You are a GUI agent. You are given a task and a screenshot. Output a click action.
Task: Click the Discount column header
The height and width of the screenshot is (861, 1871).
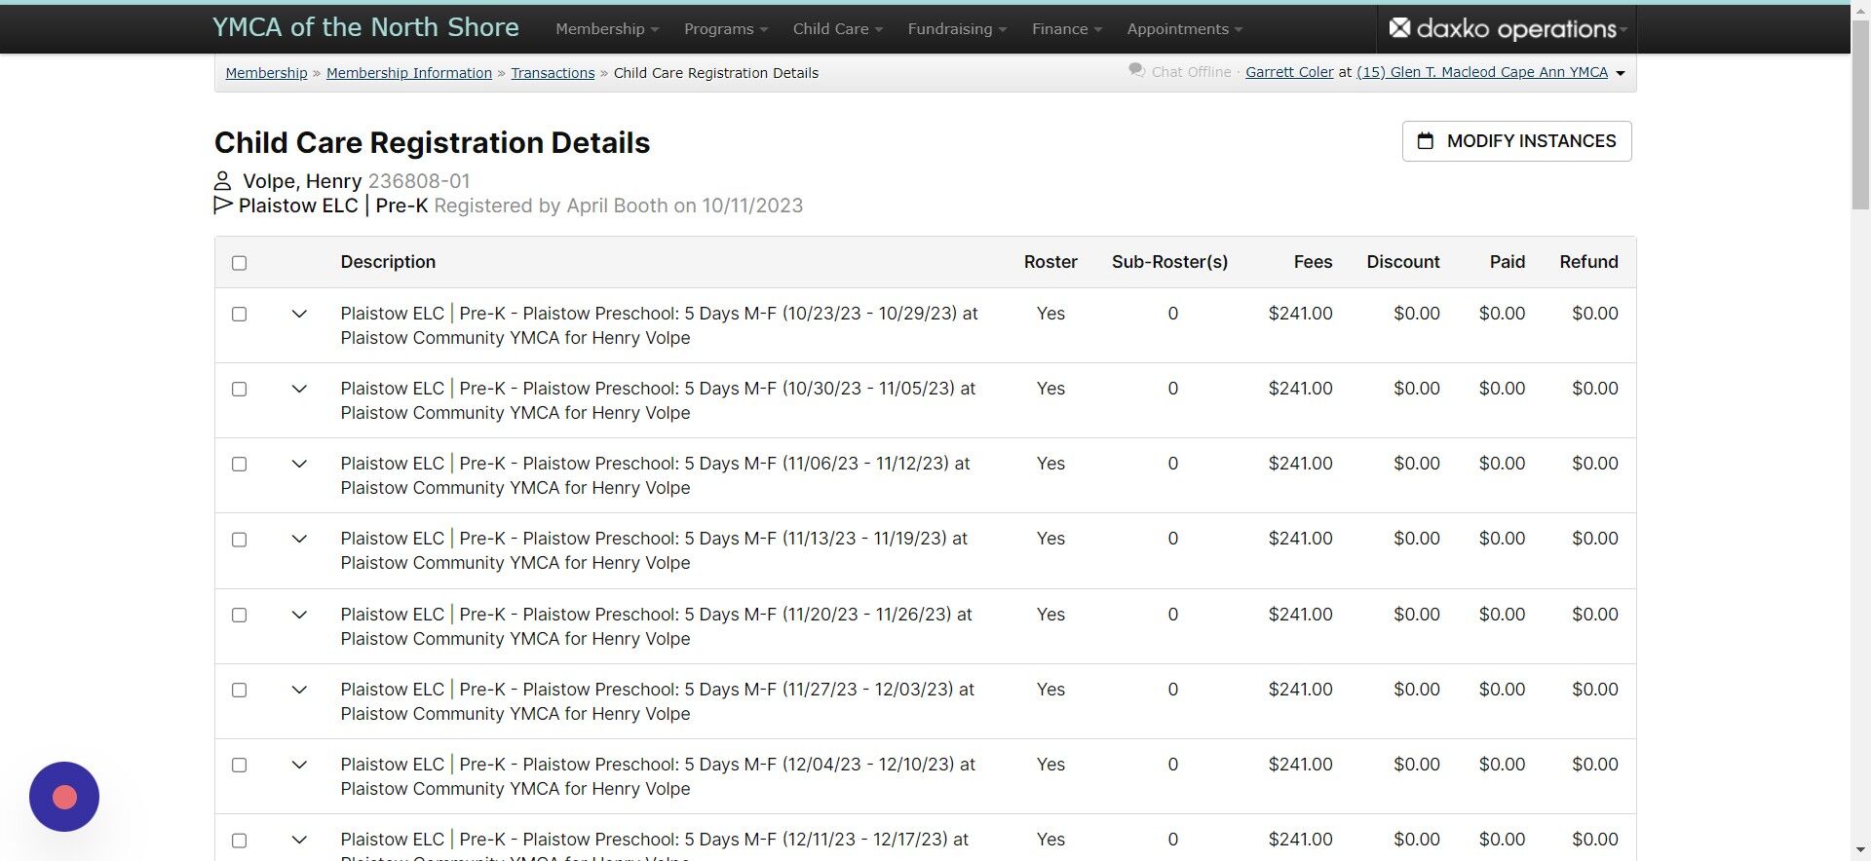pyautogui.click(x=1403, y=262)
